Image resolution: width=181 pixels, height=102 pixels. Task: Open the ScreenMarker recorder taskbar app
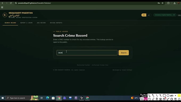82,98
